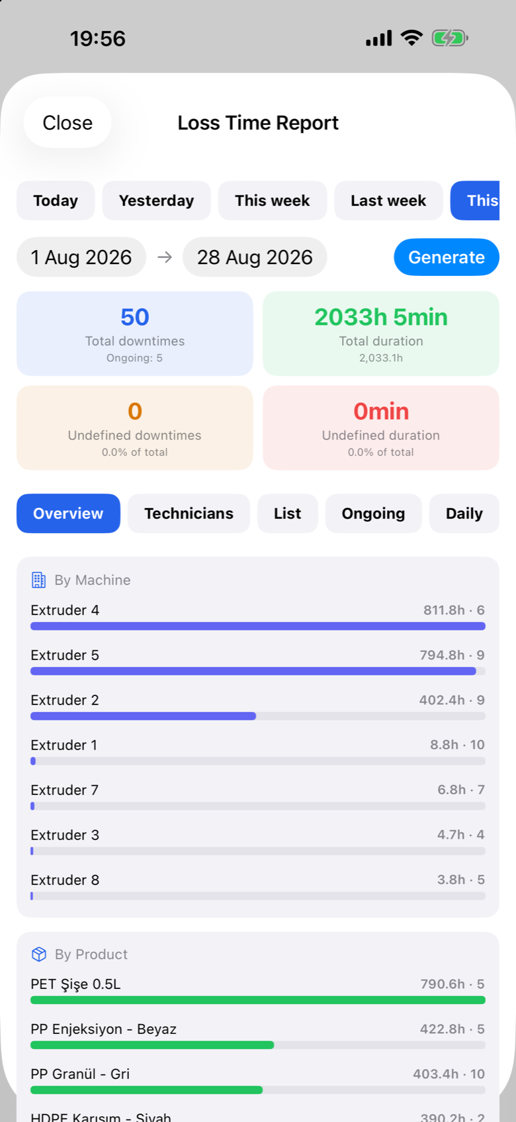Select the Extruder 4 label

[x=65, y=610]
